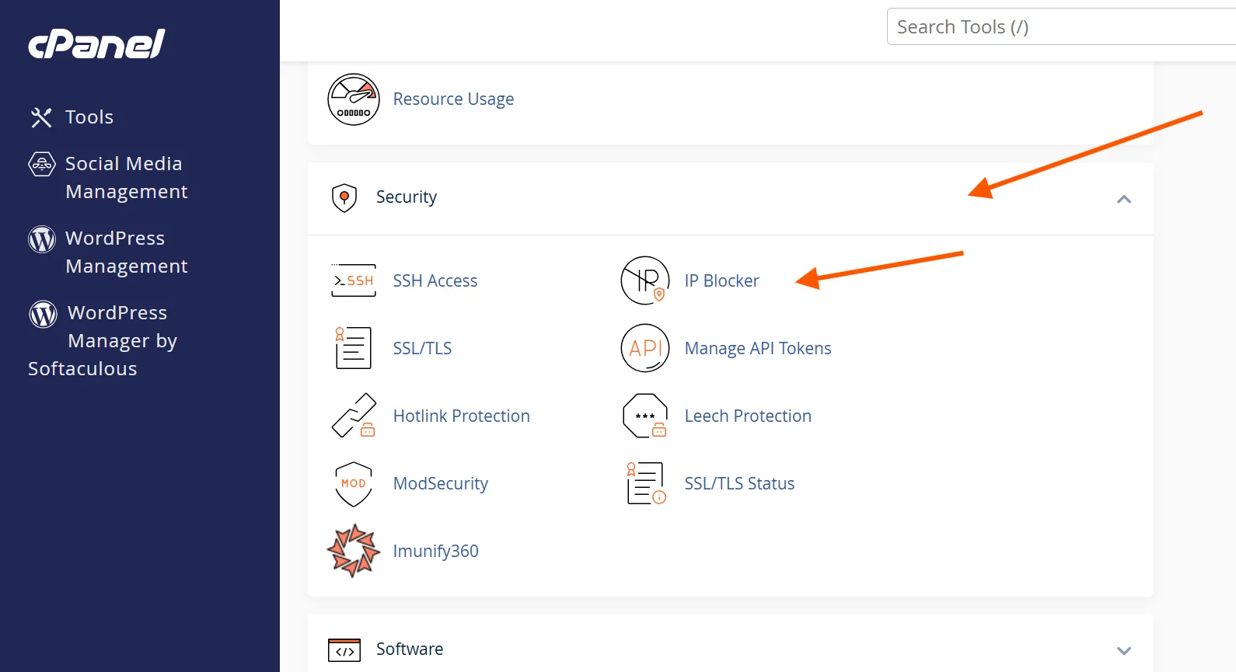1236x672 pixels.
Task: Click the ModSecurity shield icon
Action: [x=354, y=484]
